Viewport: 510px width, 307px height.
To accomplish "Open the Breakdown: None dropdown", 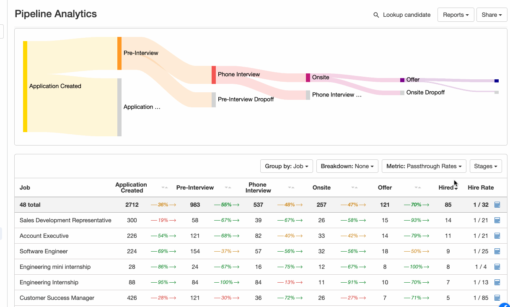I will click(347, 166).
